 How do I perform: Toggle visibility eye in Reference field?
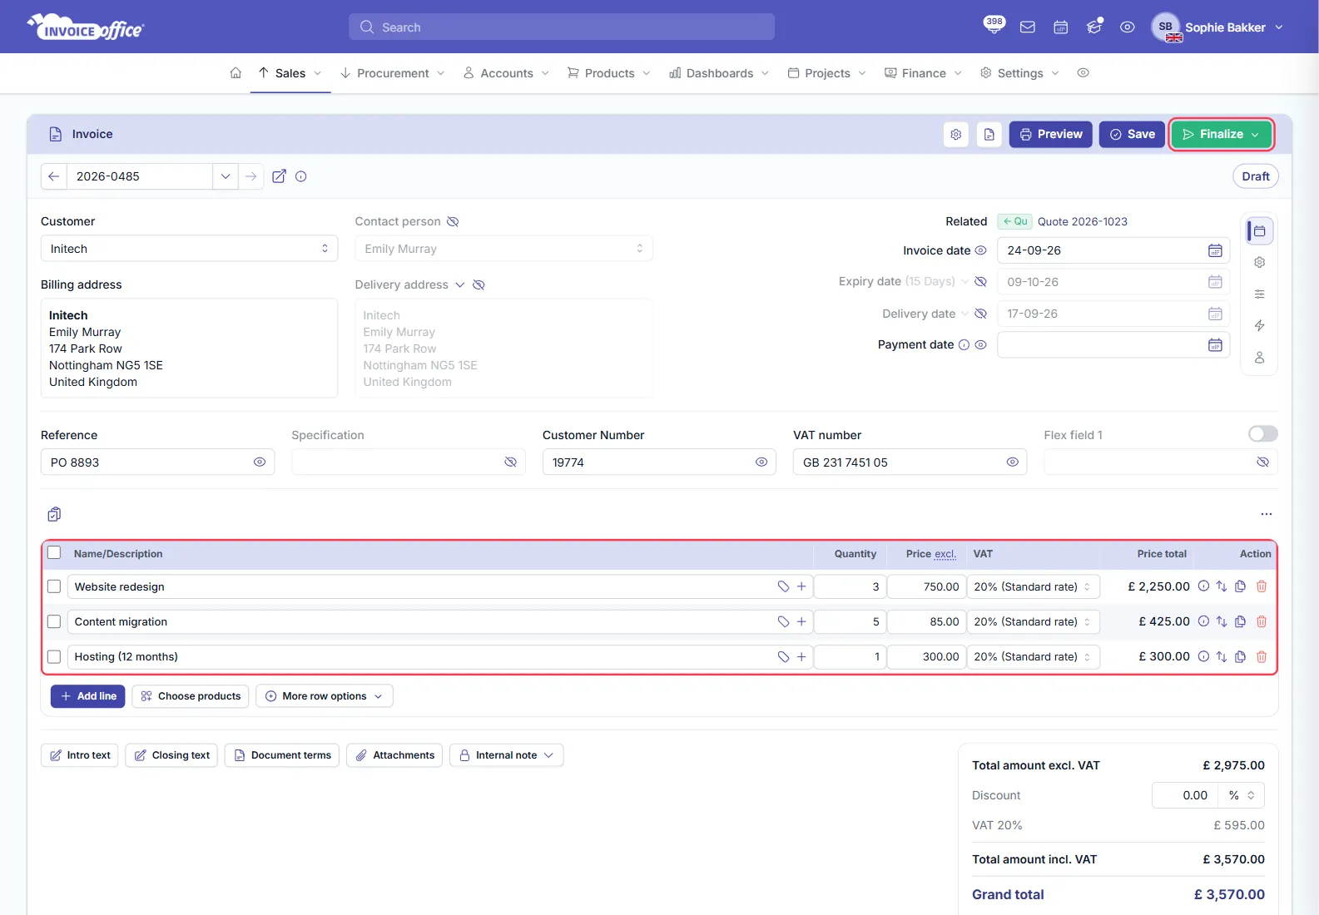pos(260,462)
